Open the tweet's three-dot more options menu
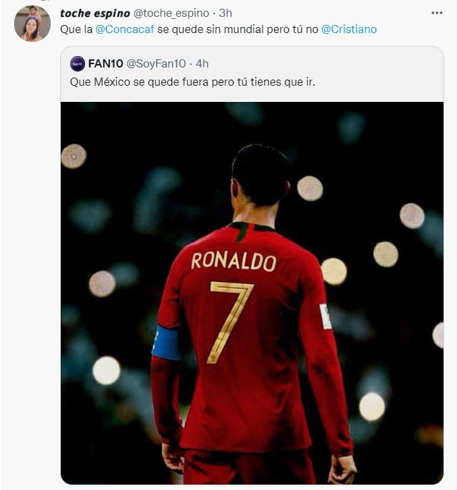Viewport: 457px width, 490px height. point(438,13)
